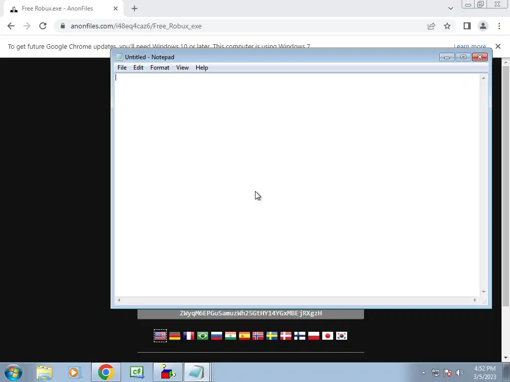Launch Windows Media Player from taskbar
This screenshot has width=510, height=382.
[74, 372]
